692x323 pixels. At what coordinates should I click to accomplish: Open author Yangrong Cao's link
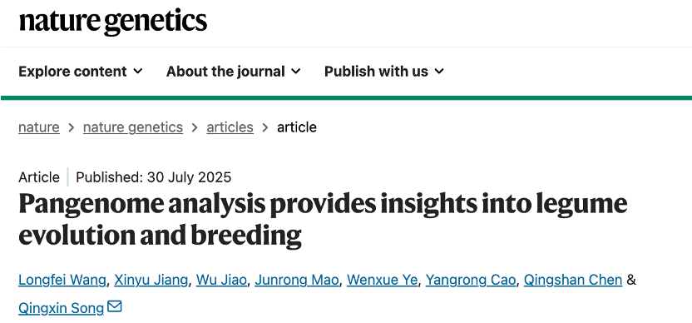(x=471, y=280)
